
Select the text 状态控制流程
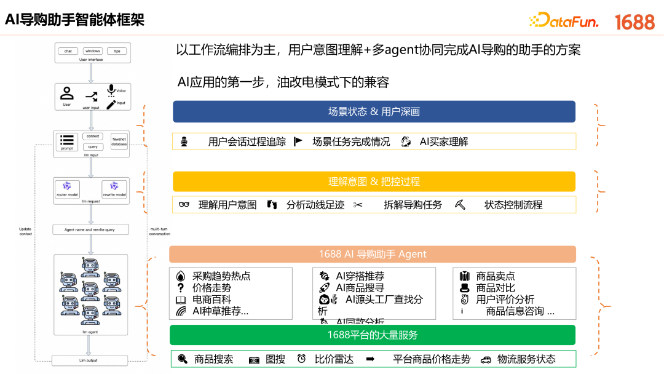[x=513, y=205]
